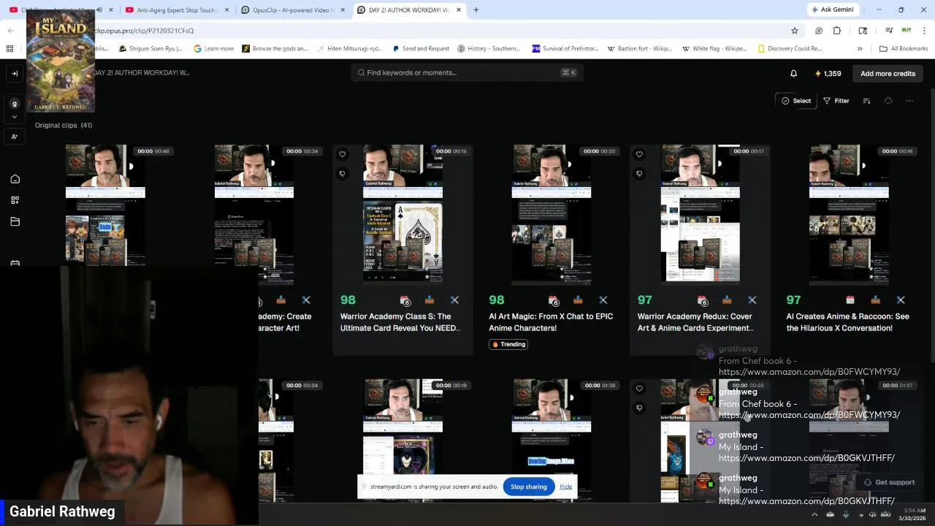Open the 1,359 credits lightning indicator

click(828, 73)
